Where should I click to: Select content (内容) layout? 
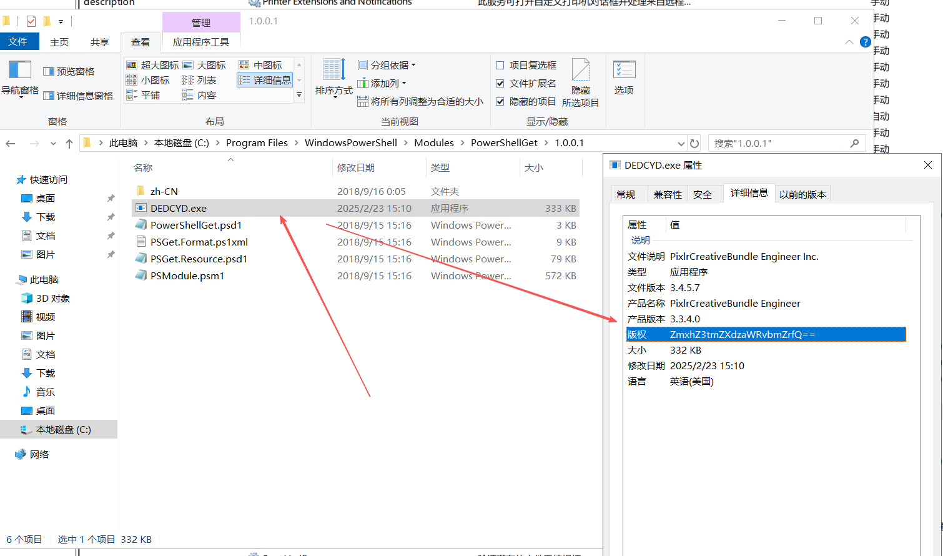199,95
